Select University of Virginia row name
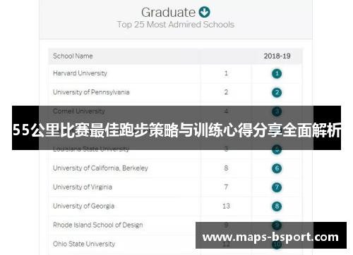Viewport: 353px width, 255px height. (x=83, y=187)
